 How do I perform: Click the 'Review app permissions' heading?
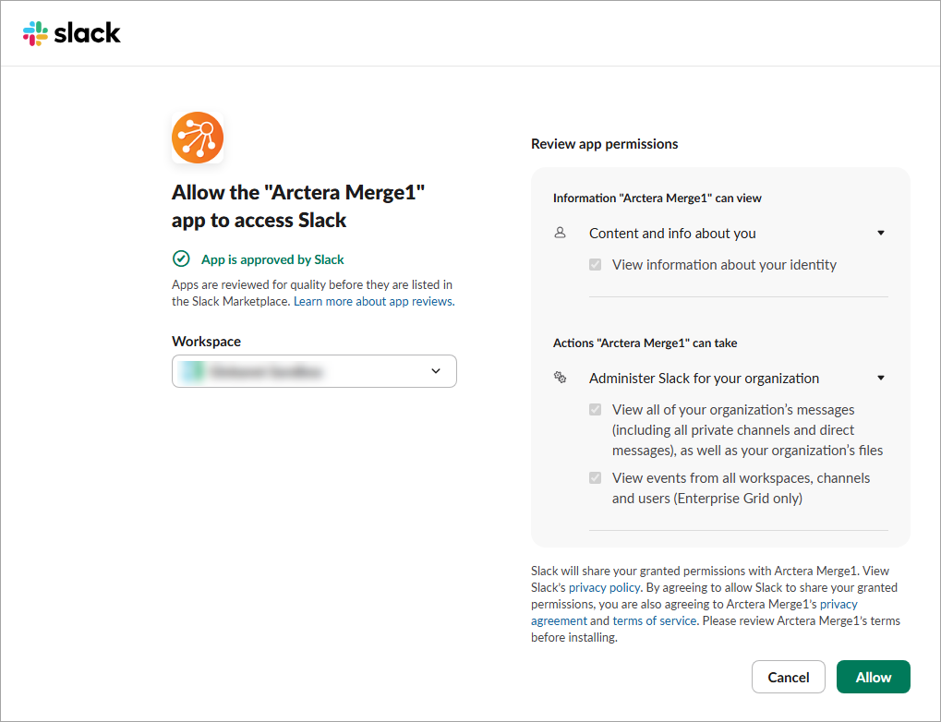pyautogui.click(x=604, y=144)
